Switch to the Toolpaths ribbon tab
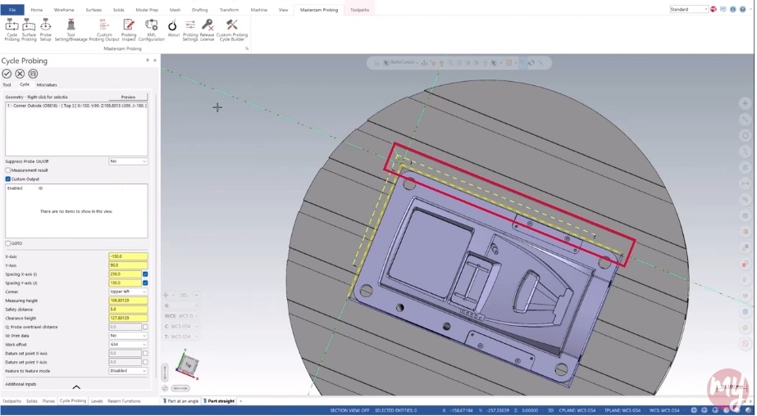 coord(359,10)
